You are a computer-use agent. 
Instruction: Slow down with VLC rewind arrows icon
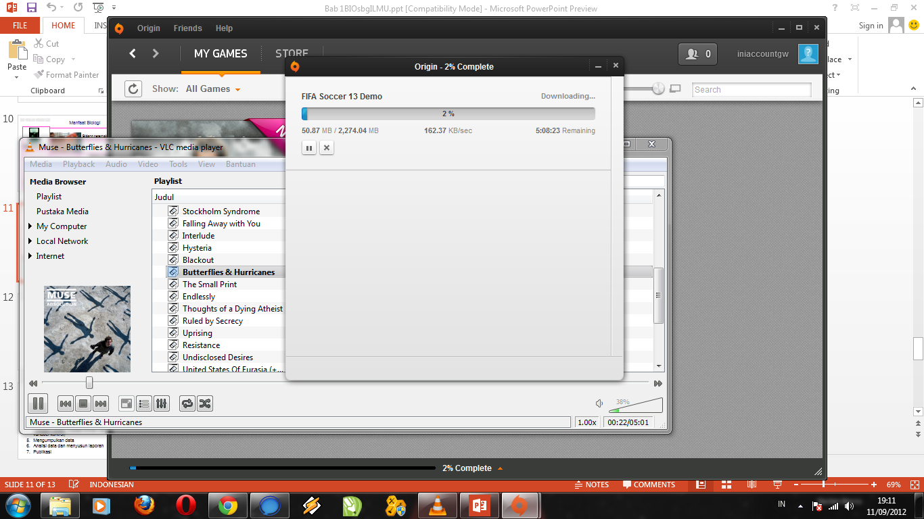tap(32, 383)
